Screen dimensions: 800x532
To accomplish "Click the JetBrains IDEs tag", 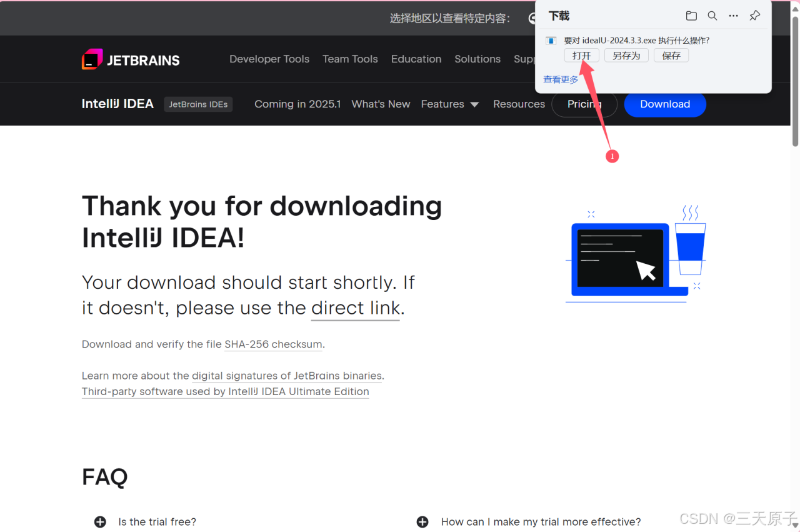I will pos(198,104).
